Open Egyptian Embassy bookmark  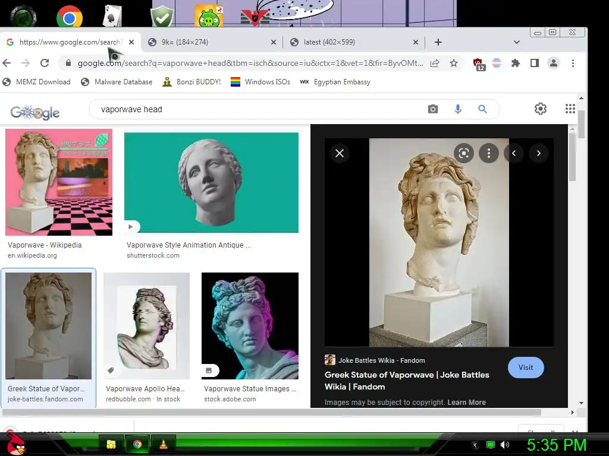(x=335, y=82)
